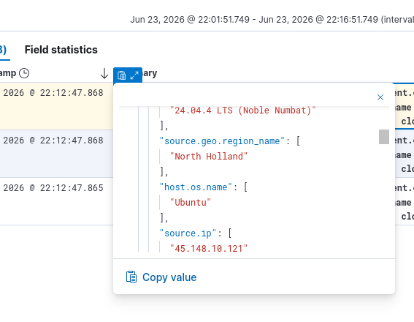Click the "45.148.10.121" IP address value
Screen dimensions: 414x322
209,248
